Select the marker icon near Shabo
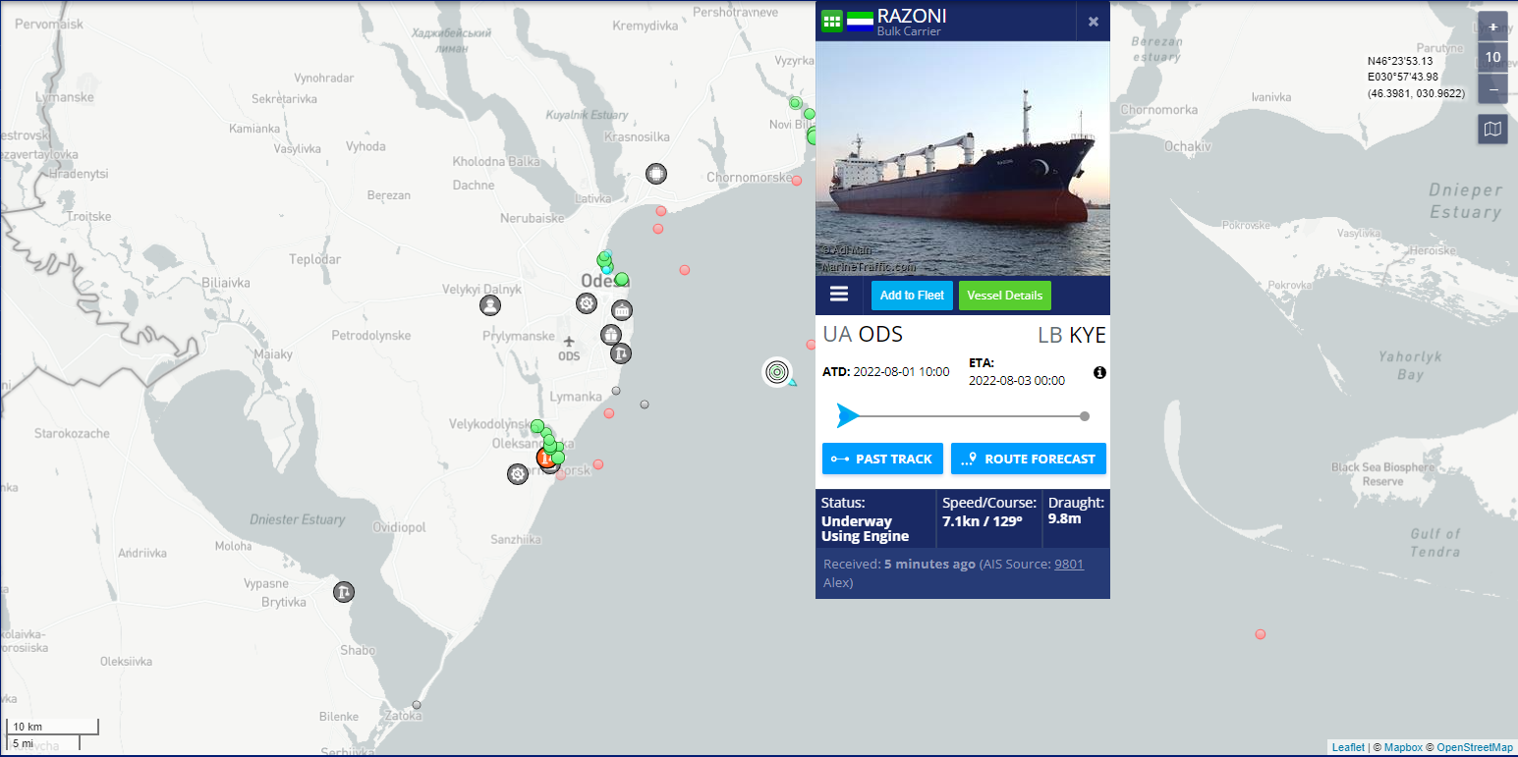1518x757 pixels. click(x=343, y=592)
